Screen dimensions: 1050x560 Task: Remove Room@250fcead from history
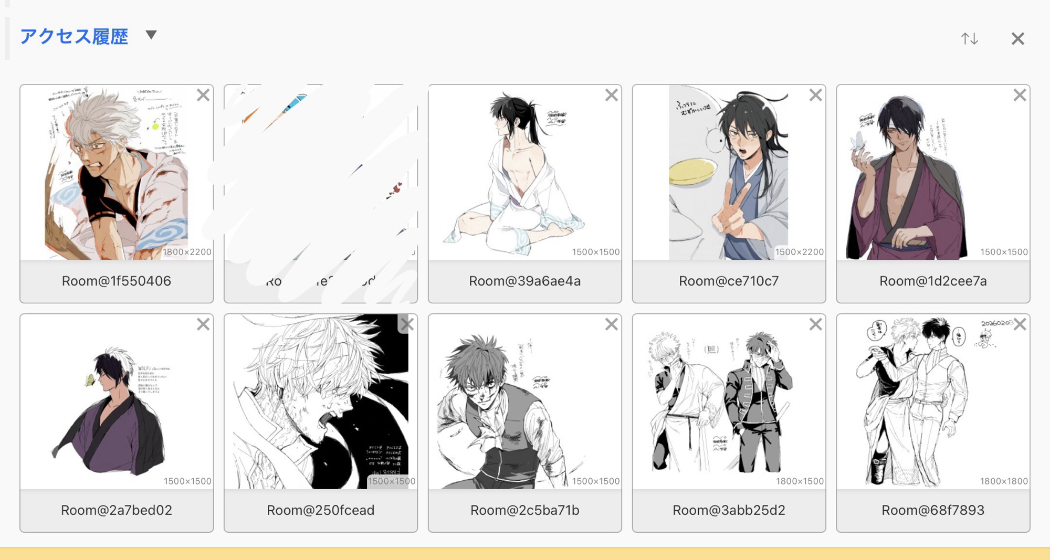(x=407, y=324)
